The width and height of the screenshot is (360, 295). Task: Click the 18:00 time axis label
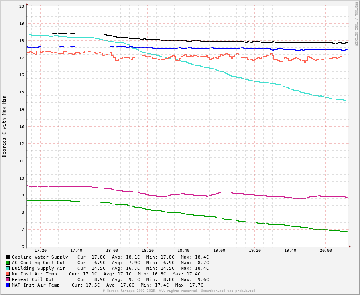[x=112, y=251]
